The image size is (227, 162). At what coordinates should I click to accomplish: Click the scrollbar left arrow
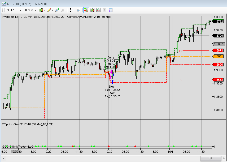click(x=3, y=158)
